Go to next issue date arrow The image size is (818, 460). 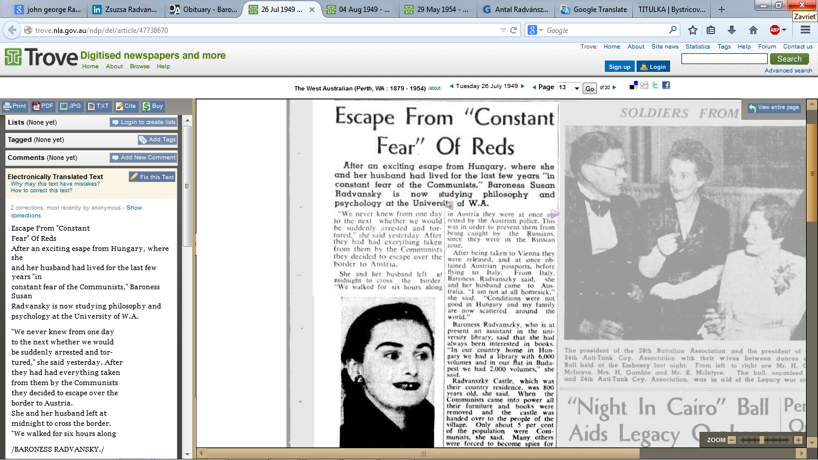[523, 86]
